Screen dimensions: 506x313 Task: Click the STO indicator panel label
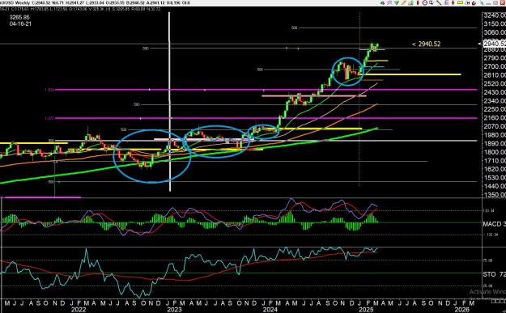point(494,274)
